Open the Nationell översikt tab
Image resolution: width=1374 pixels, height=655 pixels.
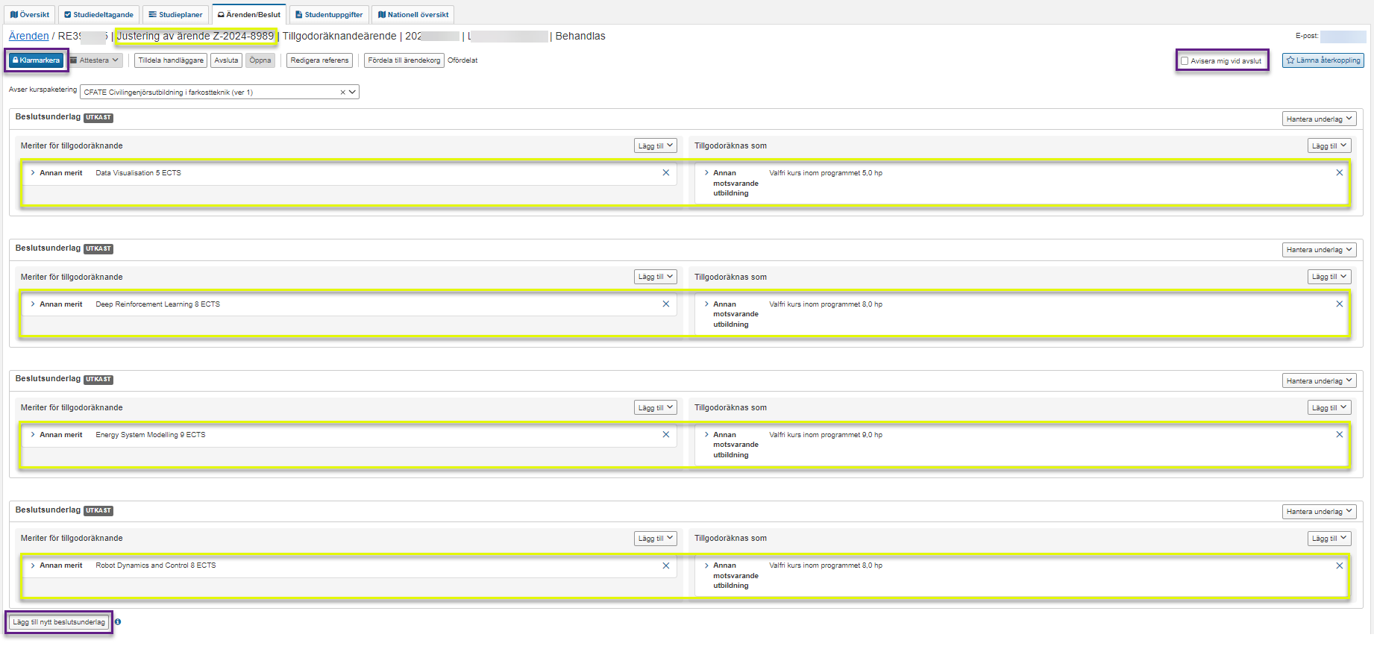click(x=413, y=14)
